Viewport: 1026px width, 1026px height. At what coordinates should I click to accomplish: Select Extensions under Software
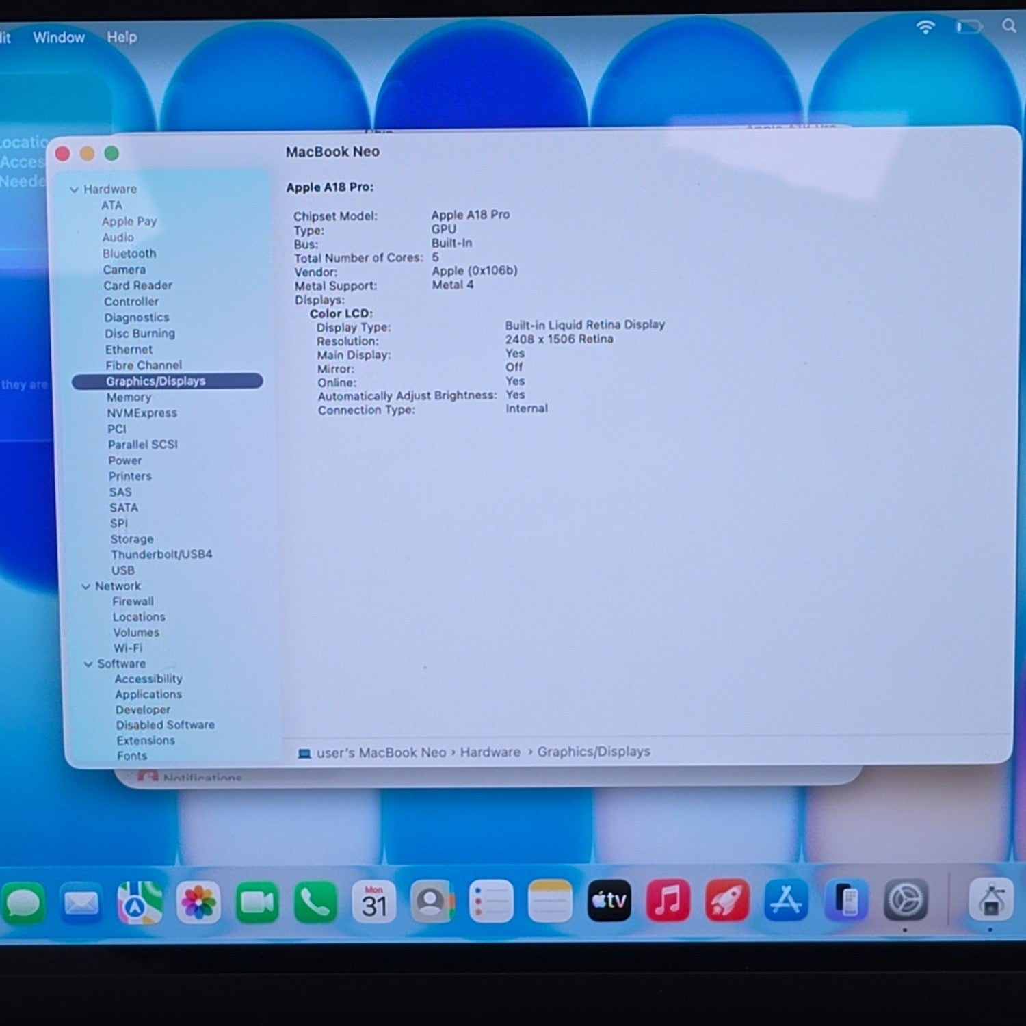146,741
